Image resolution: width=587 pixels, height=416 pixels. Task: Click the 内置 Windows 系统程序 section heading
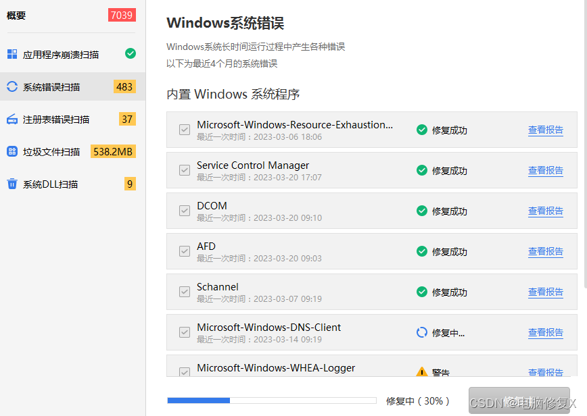click(x=233, y=94)
